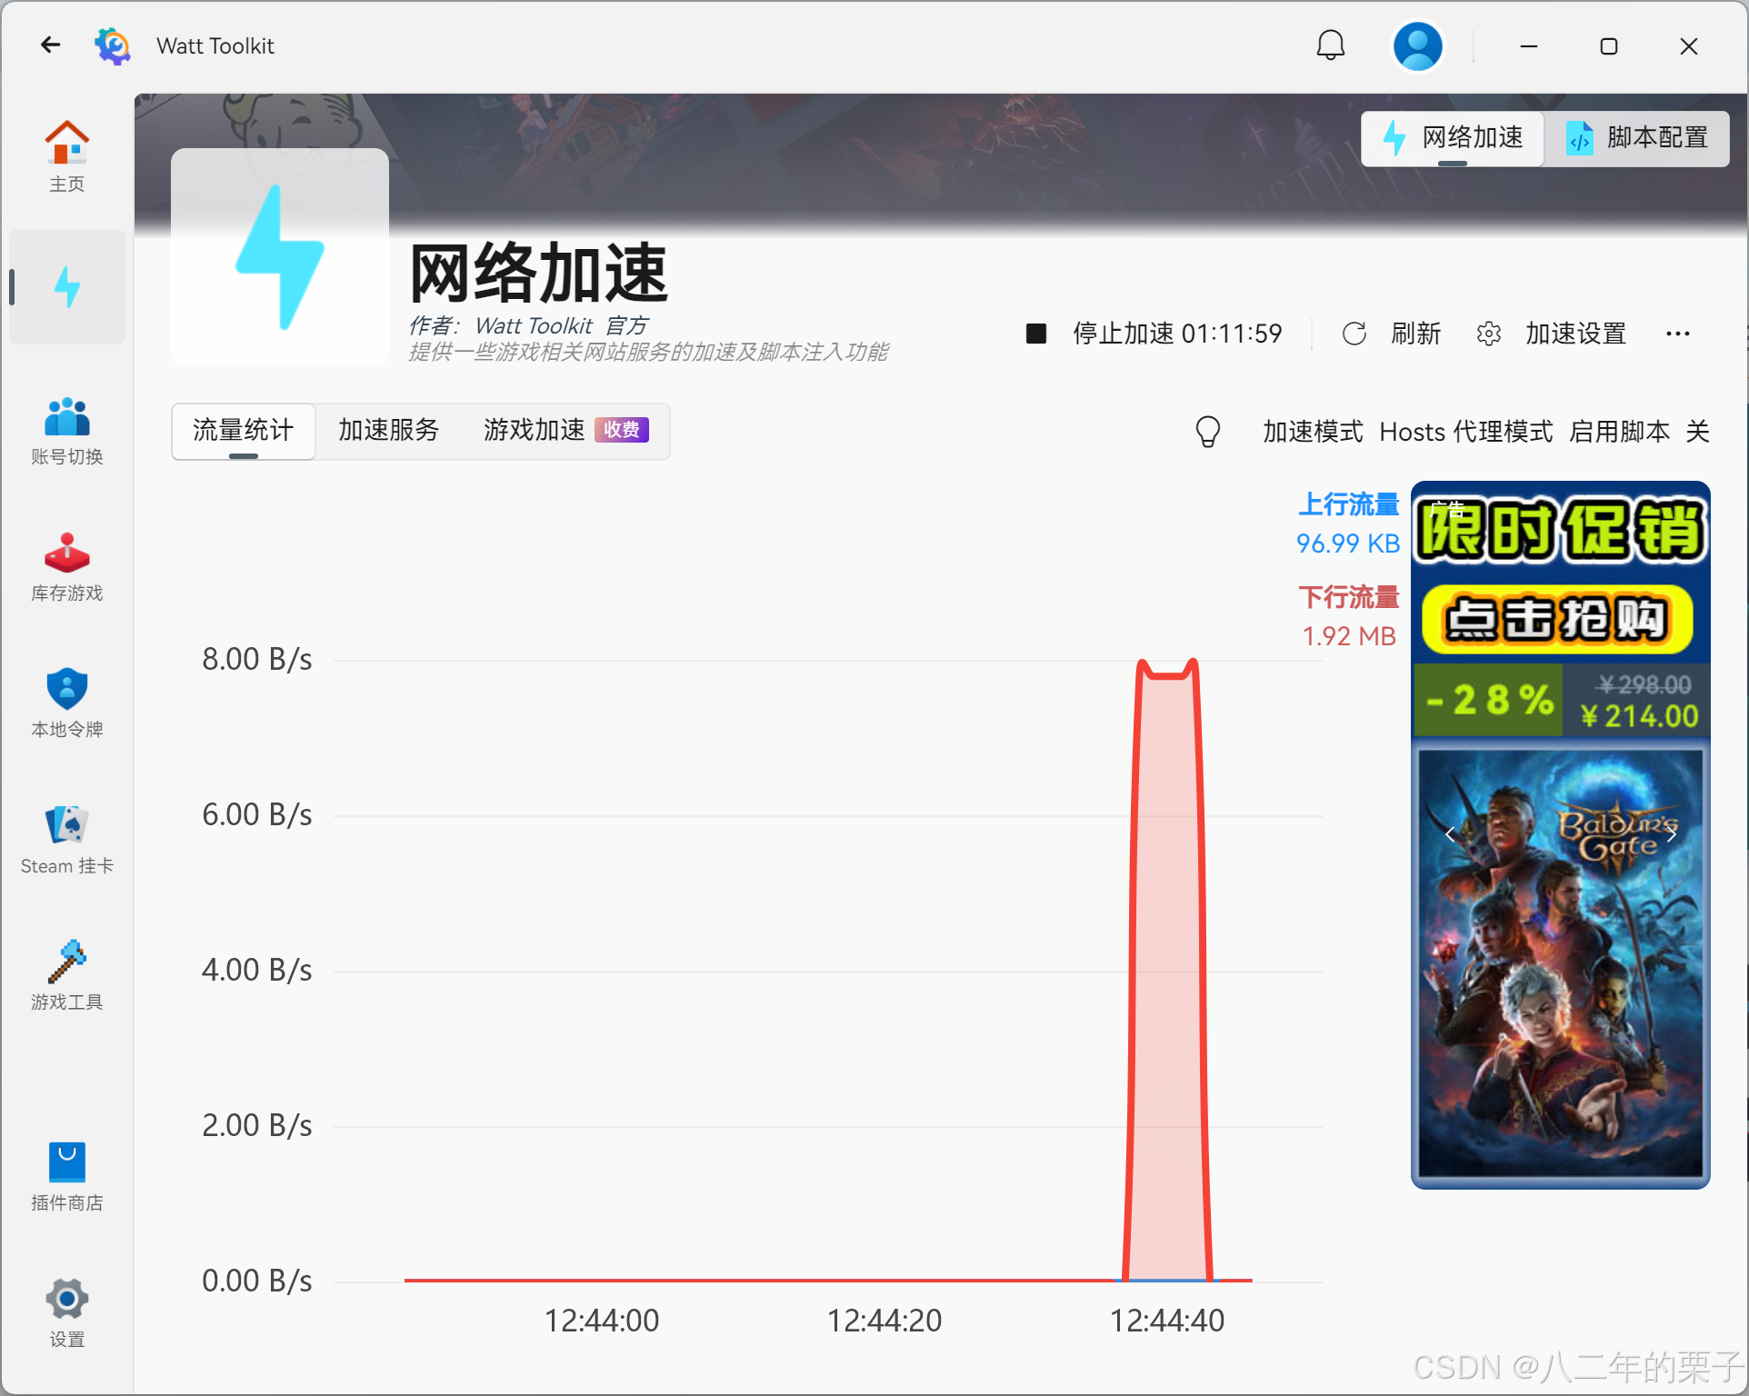Click the acceleration settings gear icon
The height and width of the screenshot is (1396, 1749).
point(1489,334)
